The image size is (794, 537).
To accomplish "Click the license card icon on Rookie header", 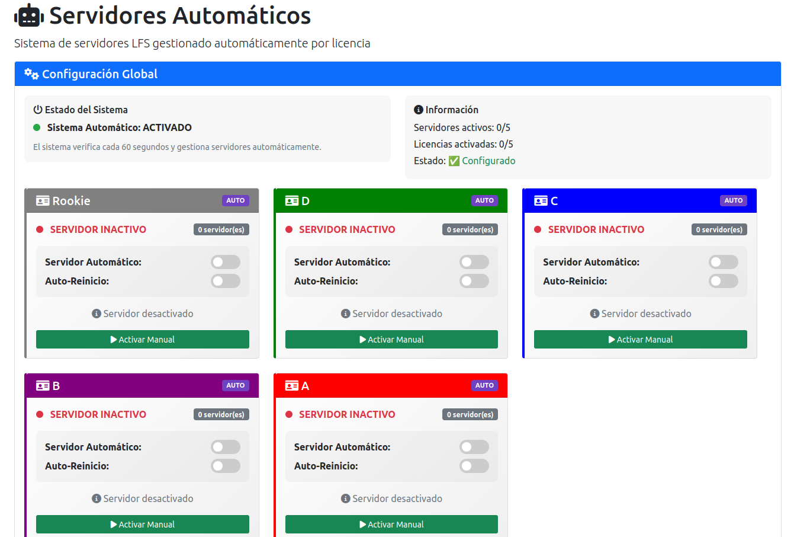I will 43,201.
